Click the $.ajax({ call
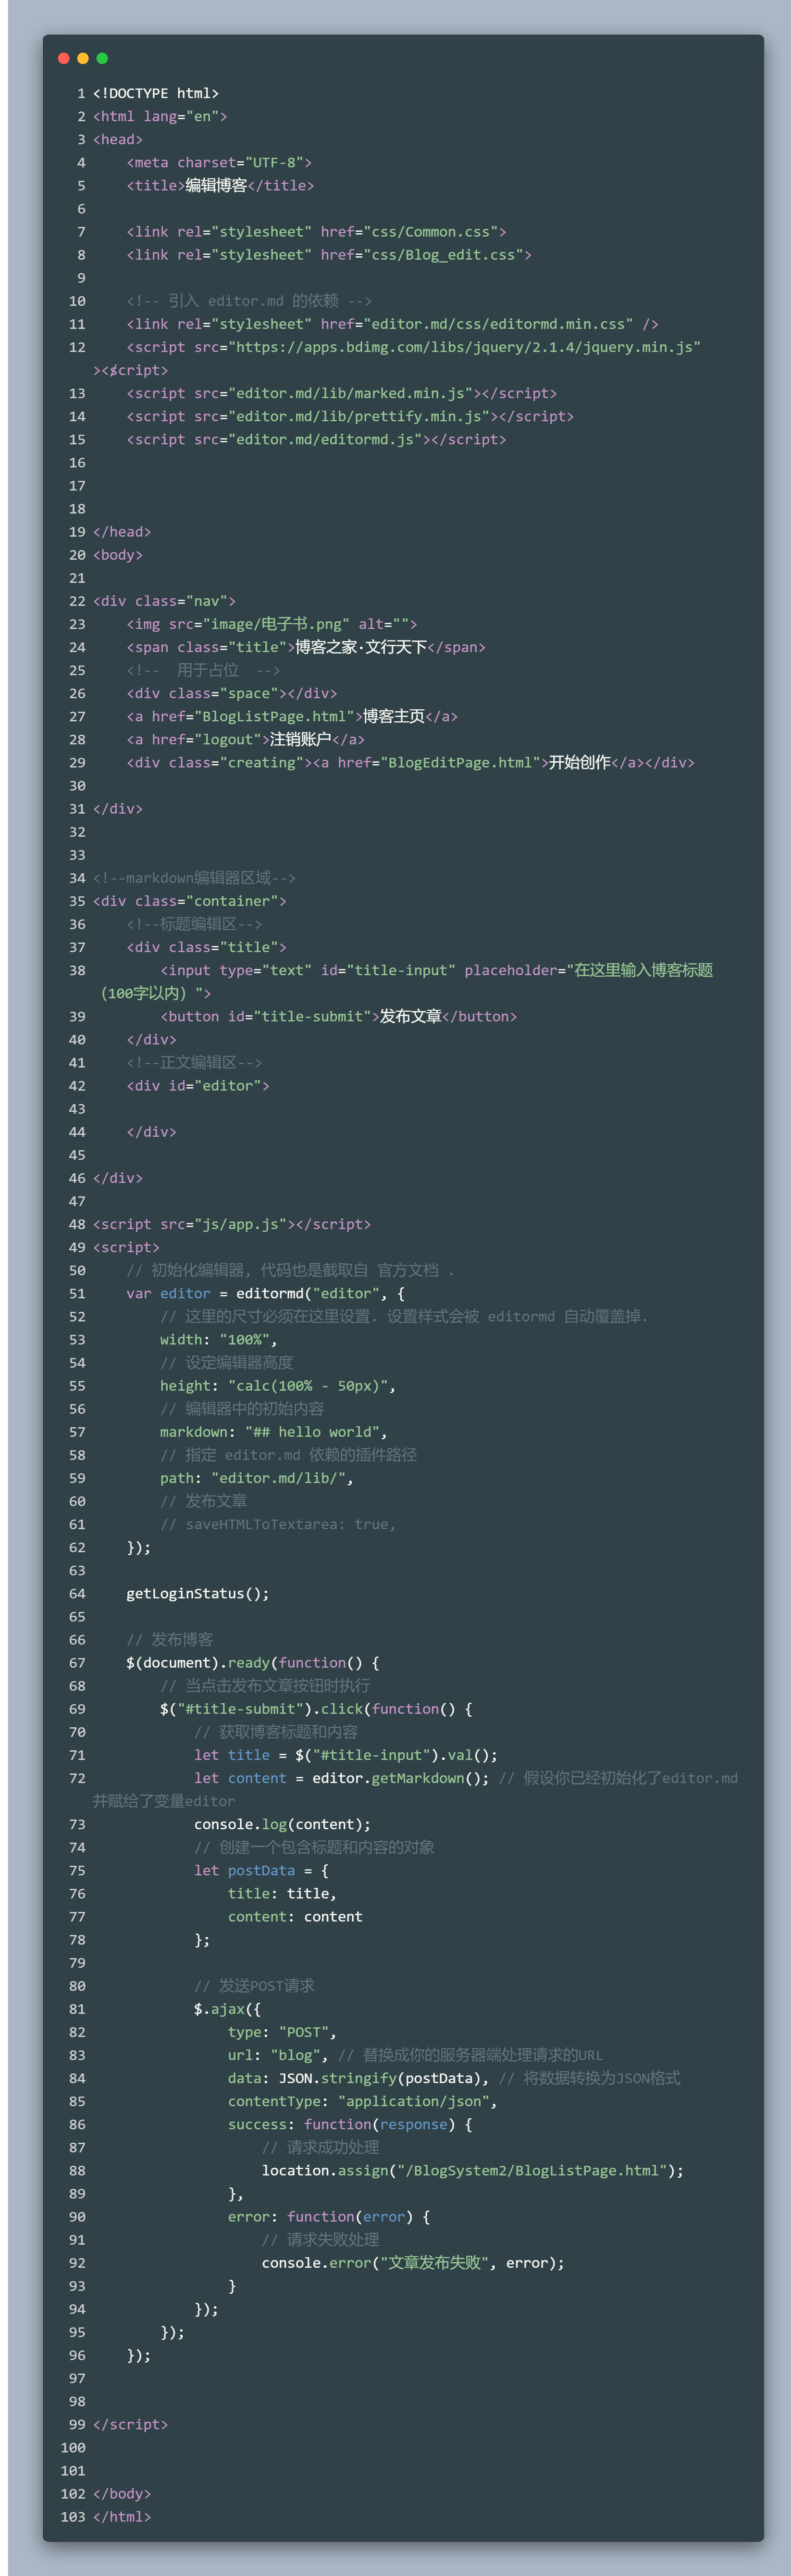This screenshot has height=2576, width=791. tap(228, 2009)
